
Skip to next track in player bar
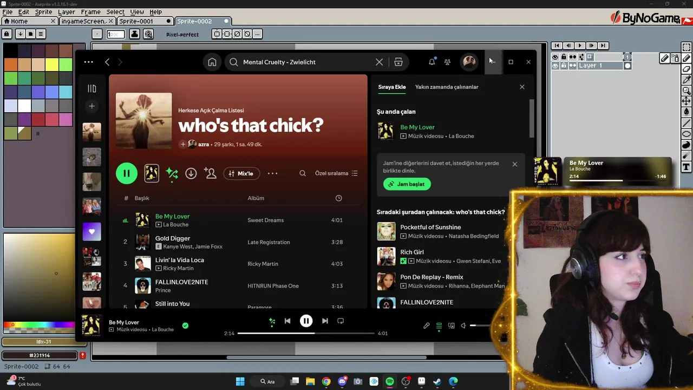pyautogui.click(x=325, y=321)
